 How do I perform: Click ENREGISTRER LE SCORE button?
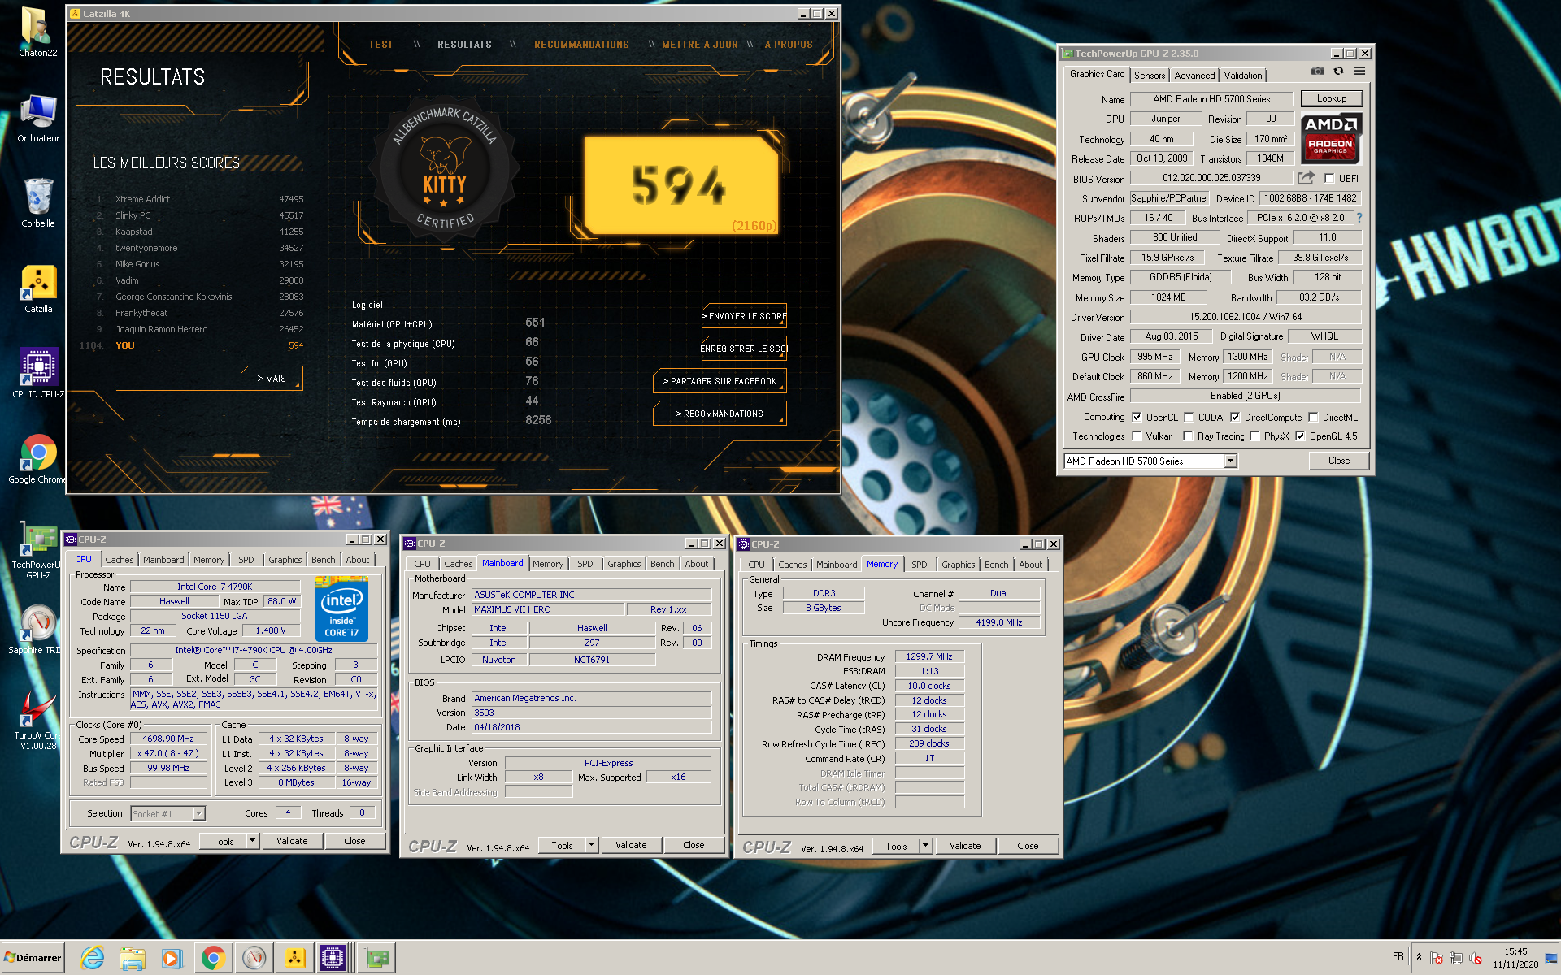pos(744,349)
